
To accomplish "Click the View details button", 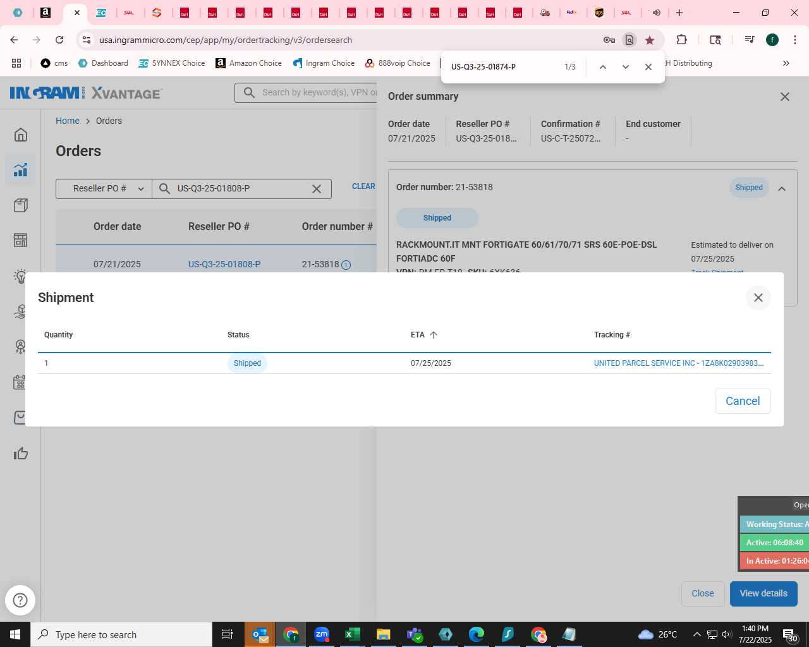I will [x=763, y=593].
